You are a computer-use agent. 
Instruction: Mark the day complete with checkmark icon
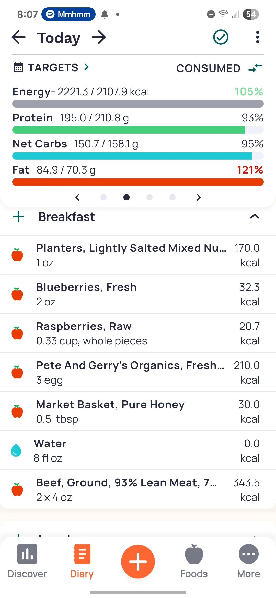221,37
